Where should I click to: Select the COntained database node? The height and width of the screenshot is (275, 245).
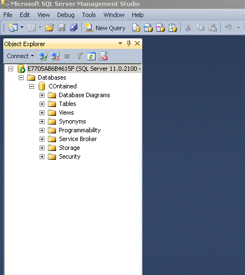63,86
